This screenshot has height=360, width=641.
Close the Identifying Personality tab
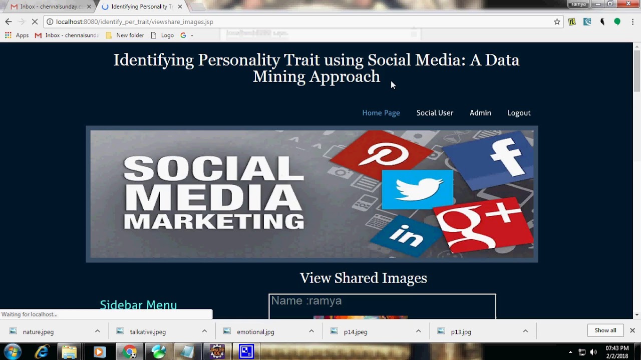(180, 6)
